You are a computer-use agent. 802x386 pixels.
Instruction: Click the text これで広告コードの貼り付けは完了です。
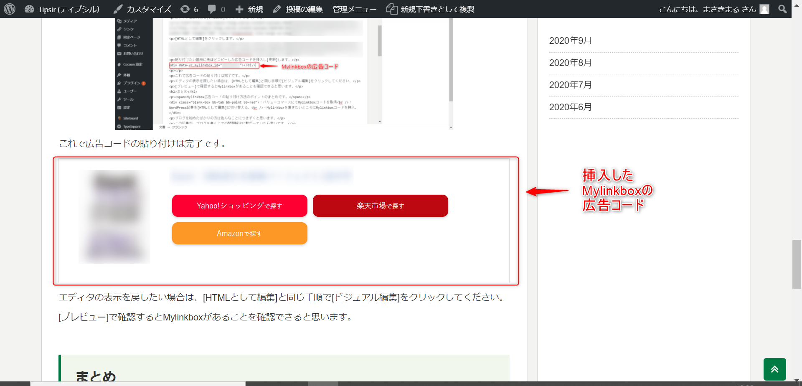144,144
